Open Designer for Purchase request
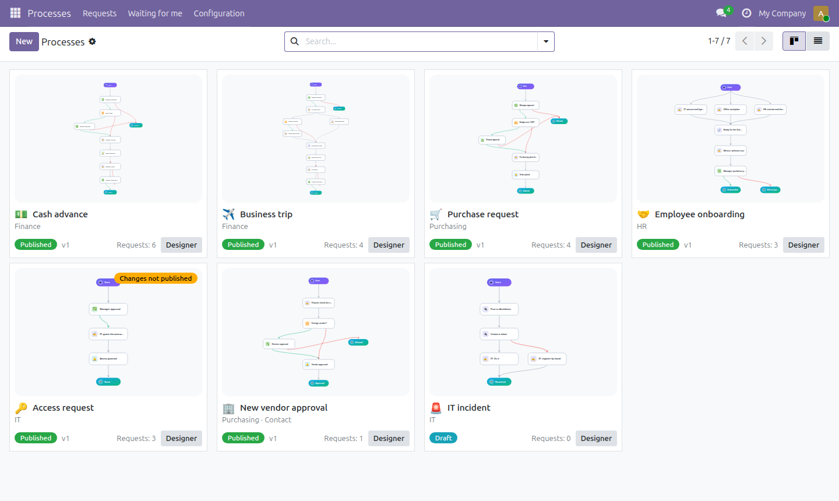This screenshot has height=501, width=839. (596, 245)
